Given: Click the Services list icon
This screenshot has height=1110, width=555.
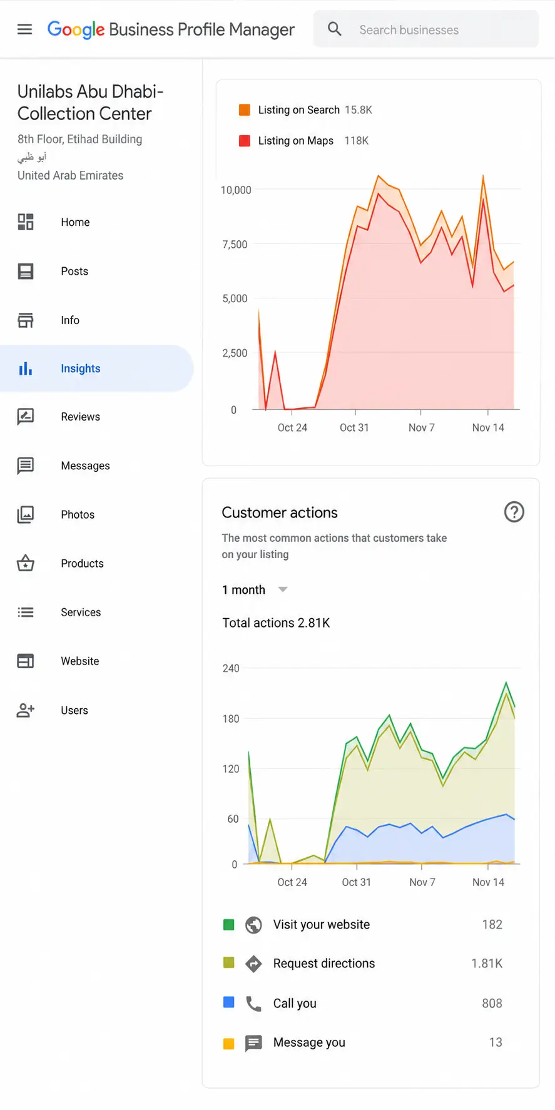Looking at the screenshot, I should coord(26,612).
